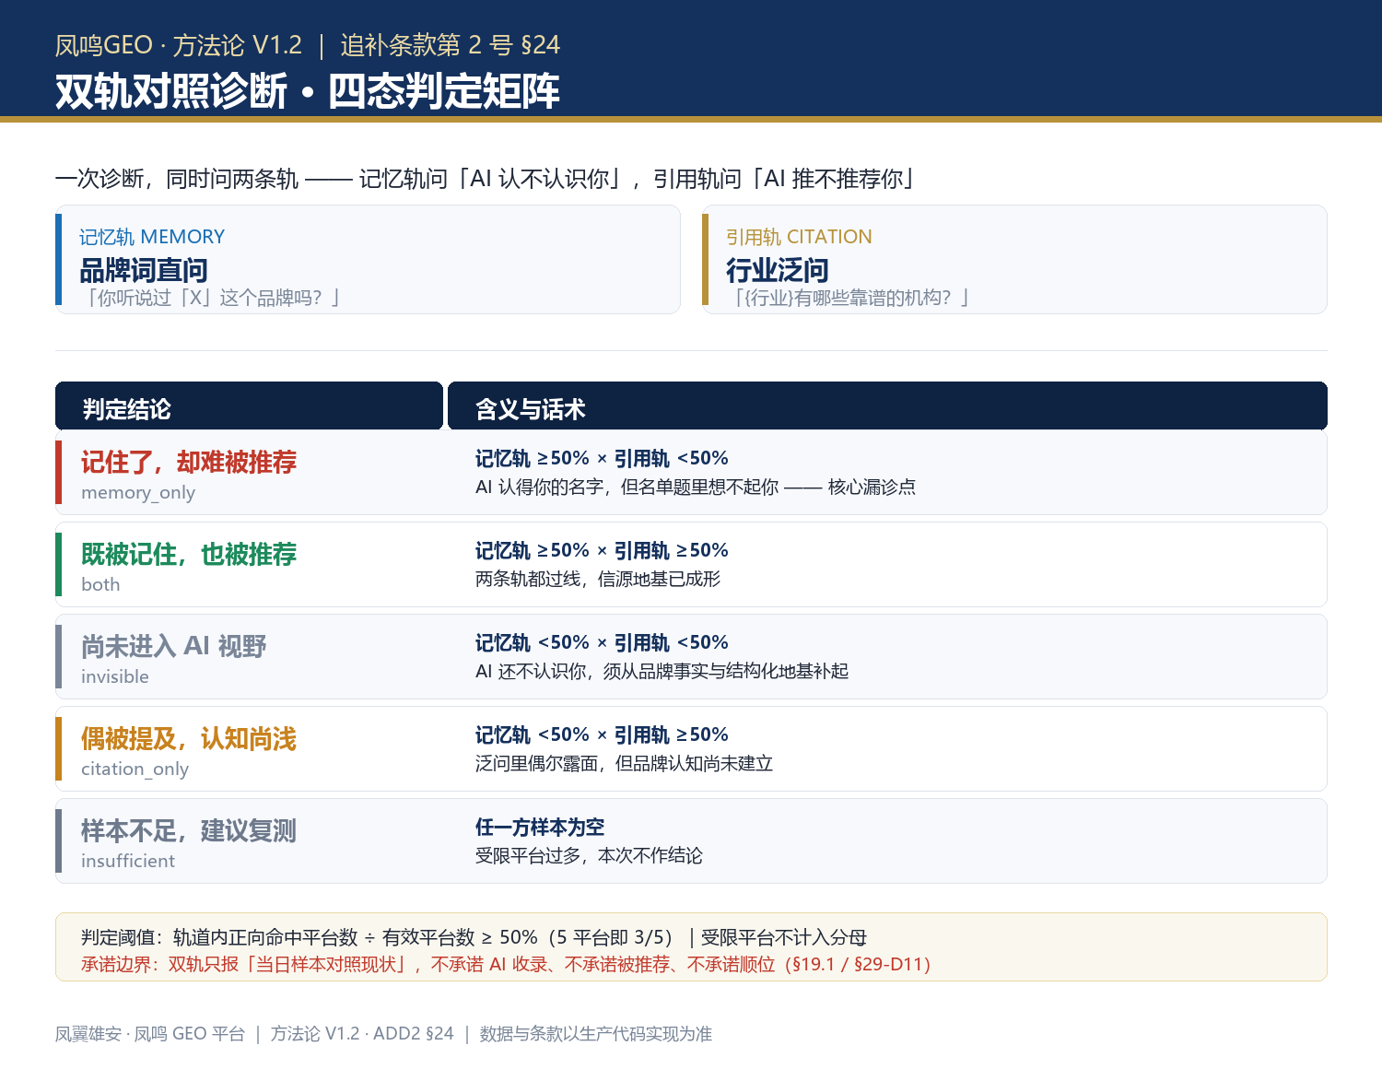Screen dimensions: 1382x1069
Task: Click the rule "记忆轨 <50% × 引用轨 ≥50%"
Action: [602, 734]
